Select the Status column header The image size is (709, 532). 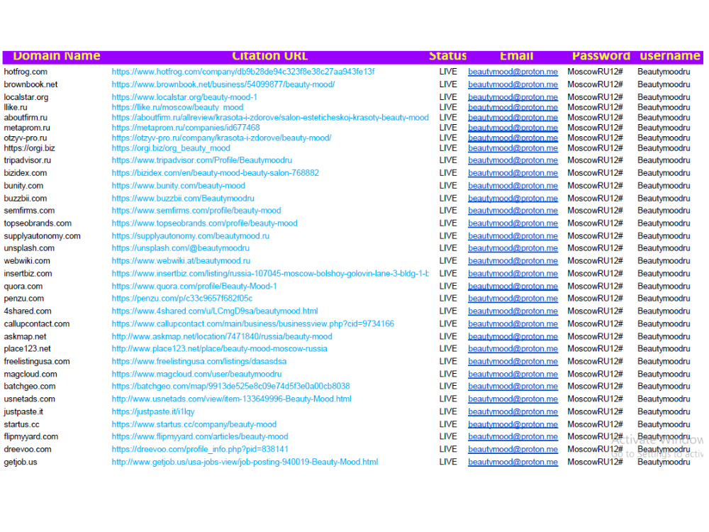tap(447, 56)
